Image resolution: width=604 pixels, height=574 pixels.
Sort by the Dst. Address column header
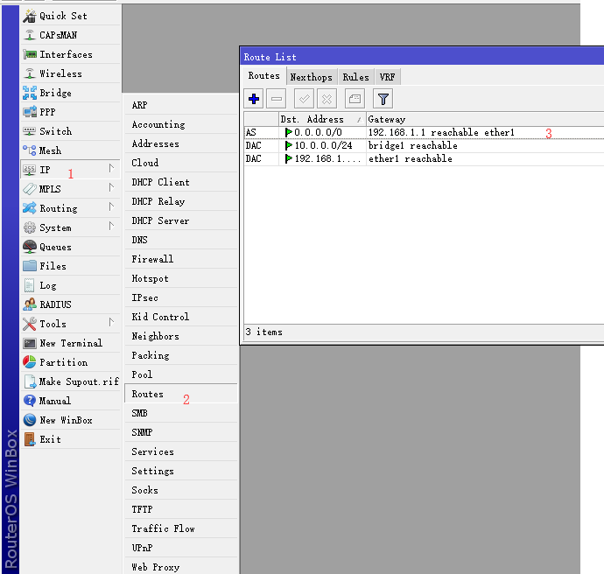[322, 119]
